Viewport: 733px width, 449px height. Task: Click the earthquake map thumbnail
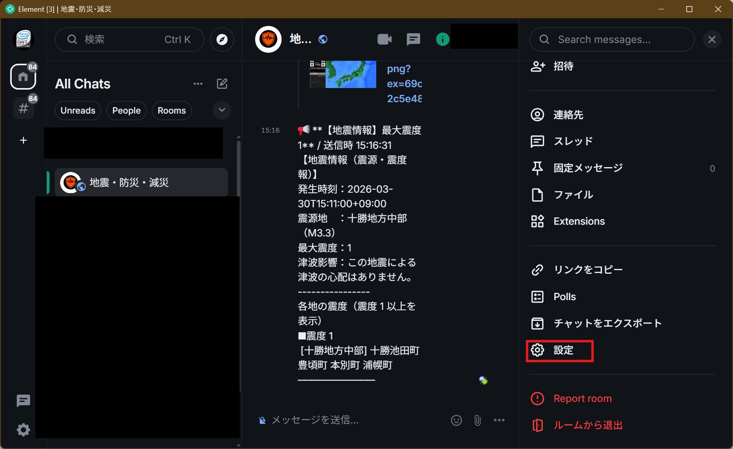pos(343,74)
